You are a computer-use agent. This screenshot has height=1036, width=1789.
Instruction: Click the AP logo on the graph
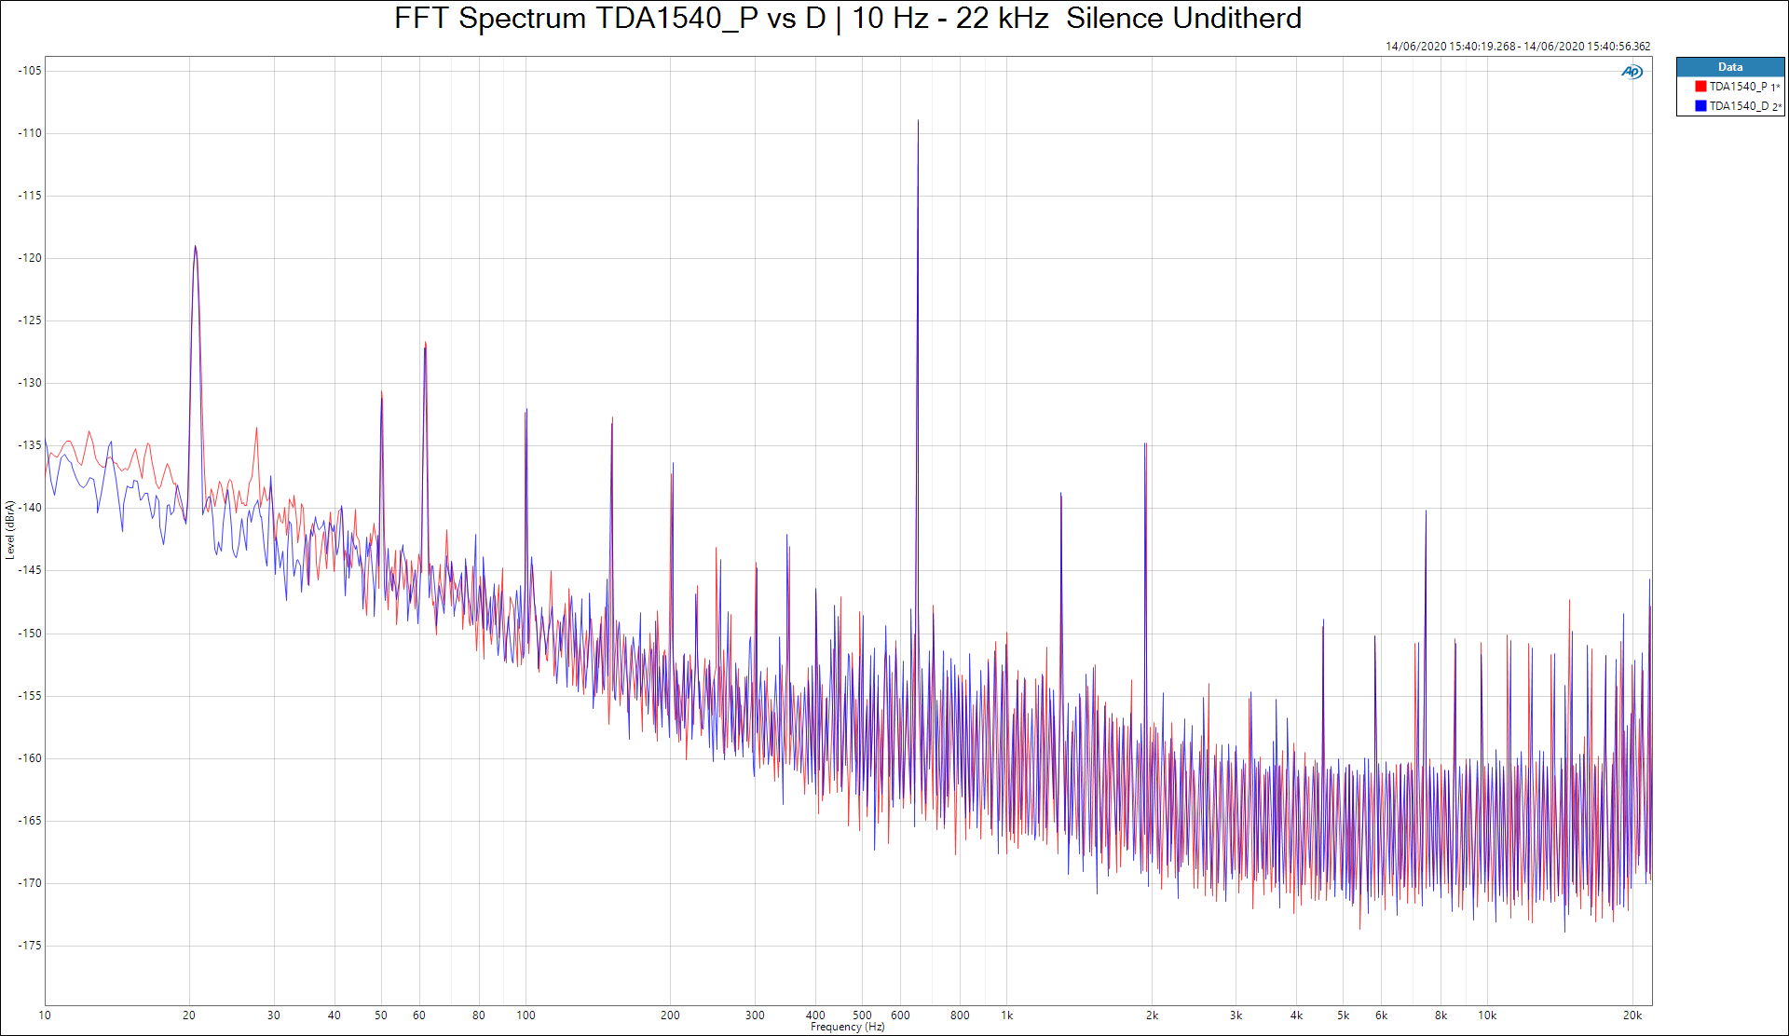[1632, 72]
